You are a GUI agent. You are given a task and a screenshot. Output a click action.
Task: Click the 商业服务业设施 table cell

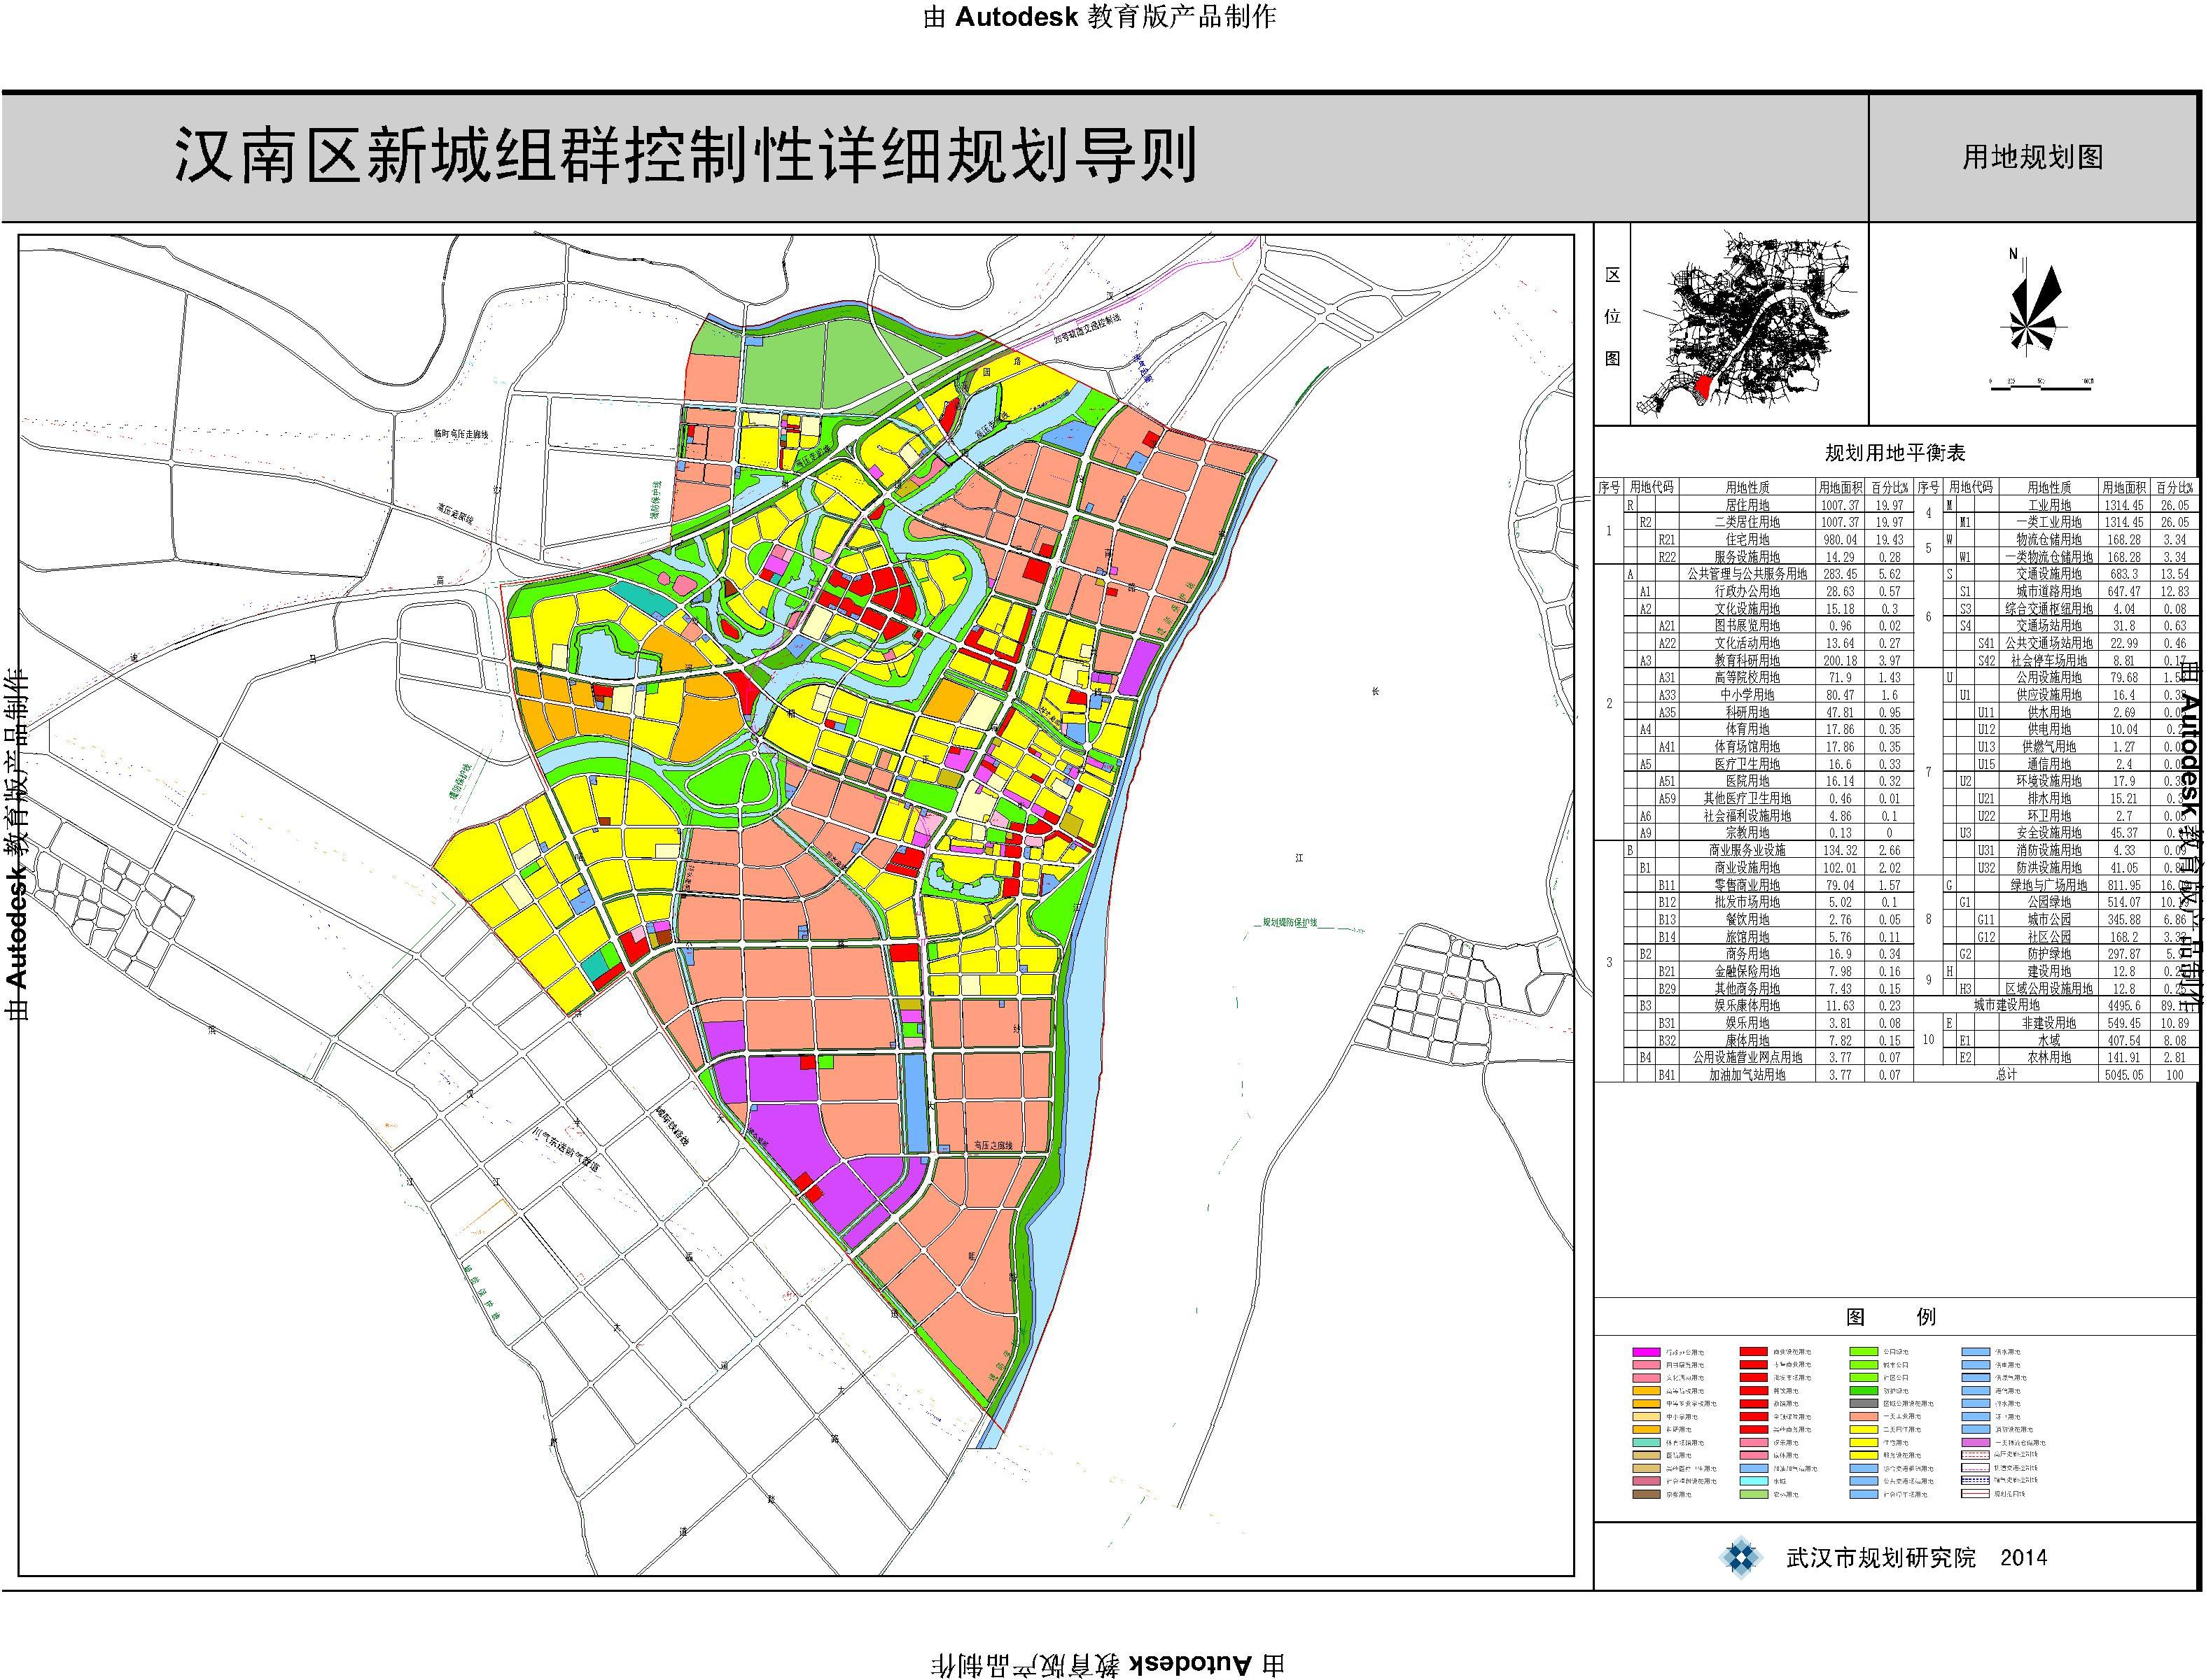[1747, 850]
